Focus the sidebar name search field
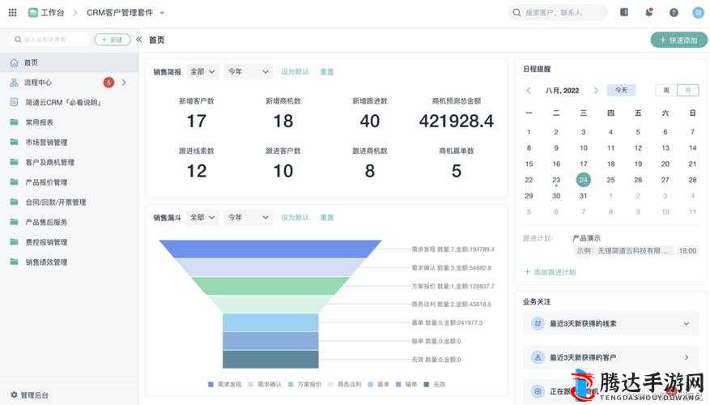This screenshot has width=710, height=405. pos(49,40)
